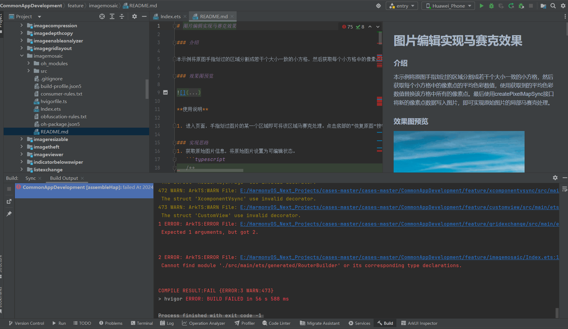568x329 pixels.
Task: Open gridexchange error file link
Action: tap(399, 224)
